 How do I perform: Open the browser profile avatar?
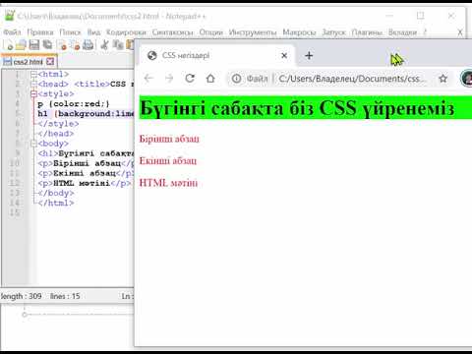pyautogui.click(x=467, y=79)
